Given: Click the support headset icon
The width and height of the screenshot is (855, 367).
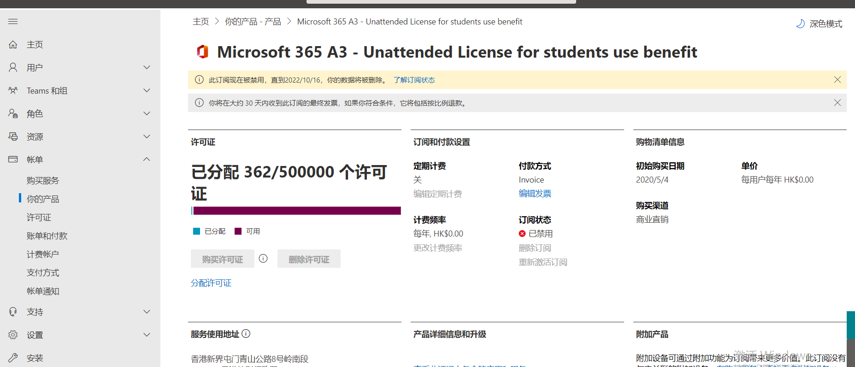Looking at the screenshot, I should click(13, 312).
